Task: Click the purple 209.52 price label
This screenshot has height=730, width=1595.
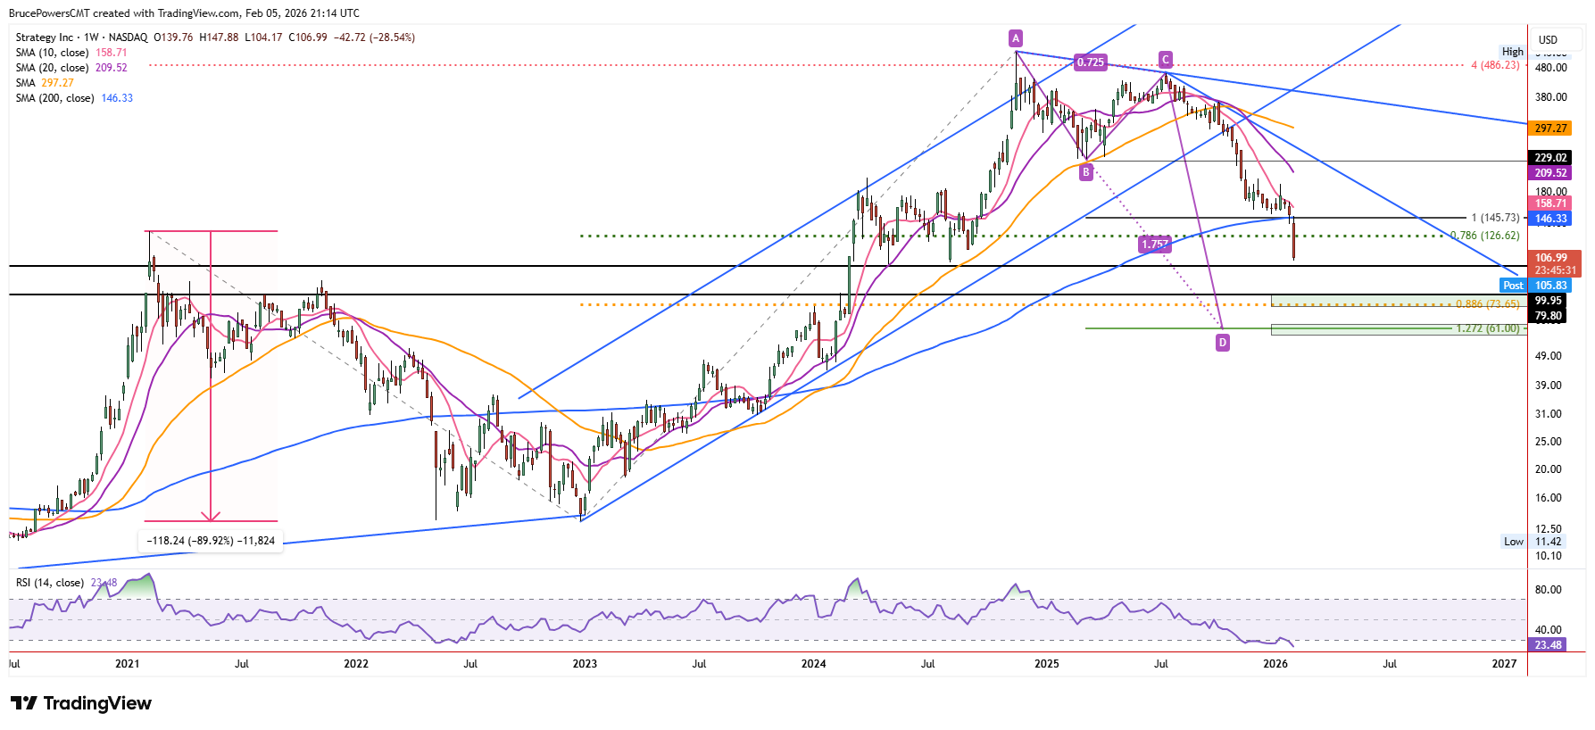Action: pos(1551,173)
